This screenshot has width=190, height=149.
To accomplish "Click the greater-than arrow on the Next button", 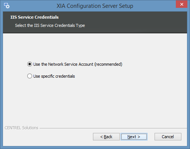I will [139, 137].
